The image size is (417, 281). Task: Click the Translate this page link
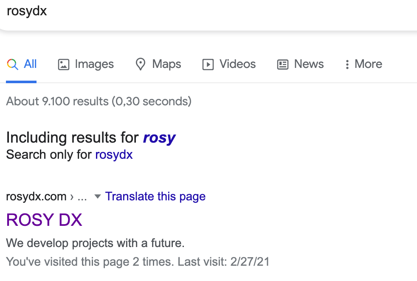pyautogui.click(x=155, y=196)
